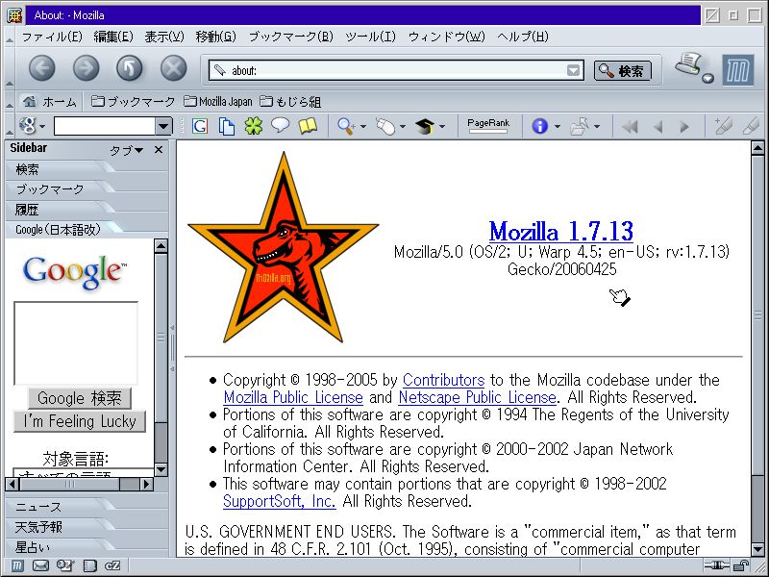This screenshot has width=769, height=577.
Task: Open the ツール(T) menu
Action: click(x=370, y=37)
